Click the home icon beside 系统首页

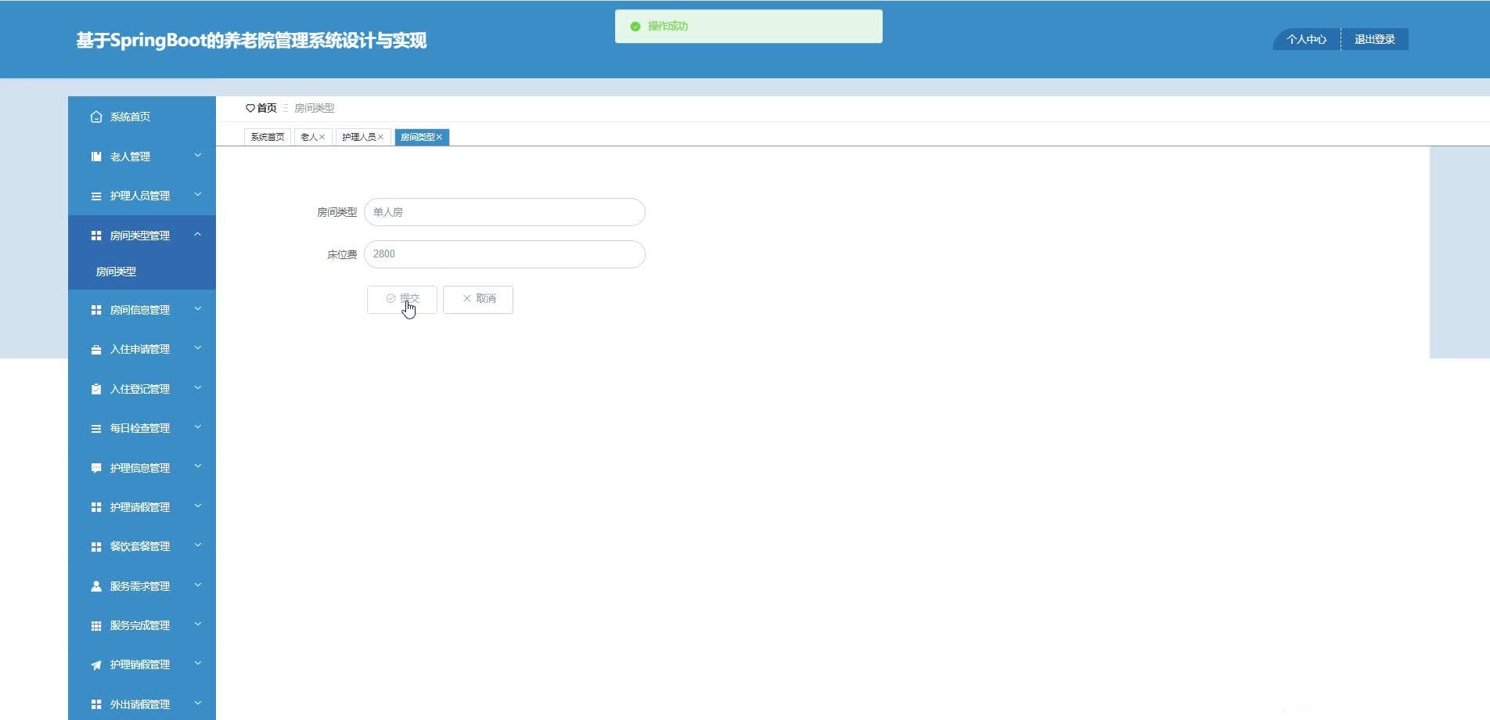click(x=96, y=117)
